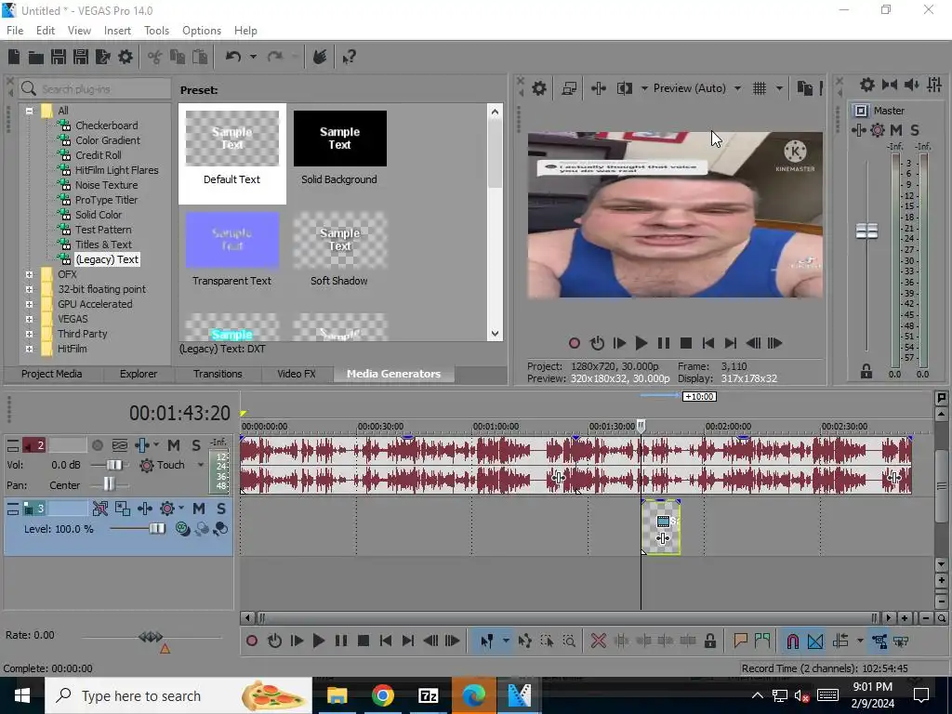Select the Solid Background preset
Viewport: 952px width, 714px height.
339,147
